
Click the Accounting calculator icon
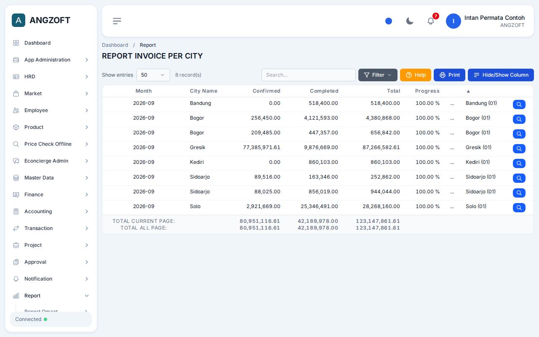click(x=16, y=211)
